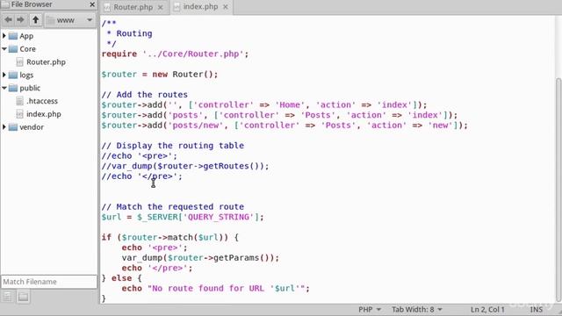Click the 'Home' string in code
The height and width of the screenshot is (316, 562).
[290, 105]
